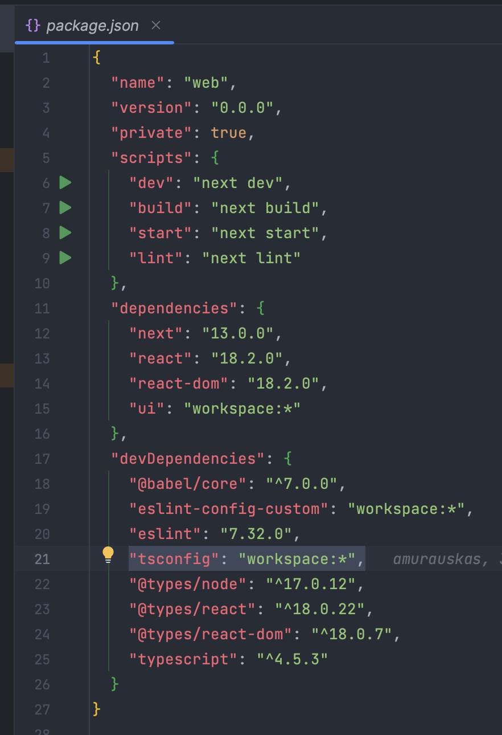
Task: Click line number 21 in the gutter
Action: click(x=42, y=559)
